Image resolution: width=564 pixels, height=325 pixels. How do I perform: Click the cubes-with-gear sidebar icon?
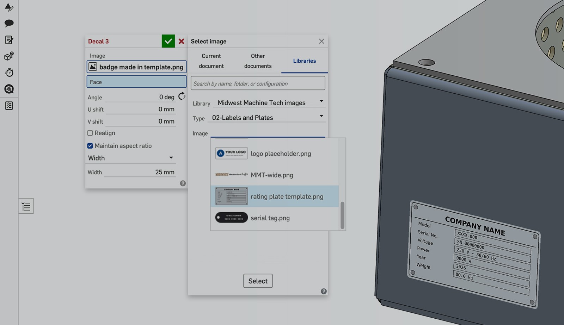pos(9,56)
